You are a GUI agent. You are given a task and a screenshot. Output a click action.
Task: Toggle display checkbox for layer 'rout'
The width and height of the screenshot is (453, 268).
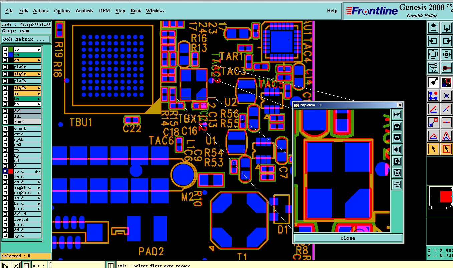coord(5,122)
